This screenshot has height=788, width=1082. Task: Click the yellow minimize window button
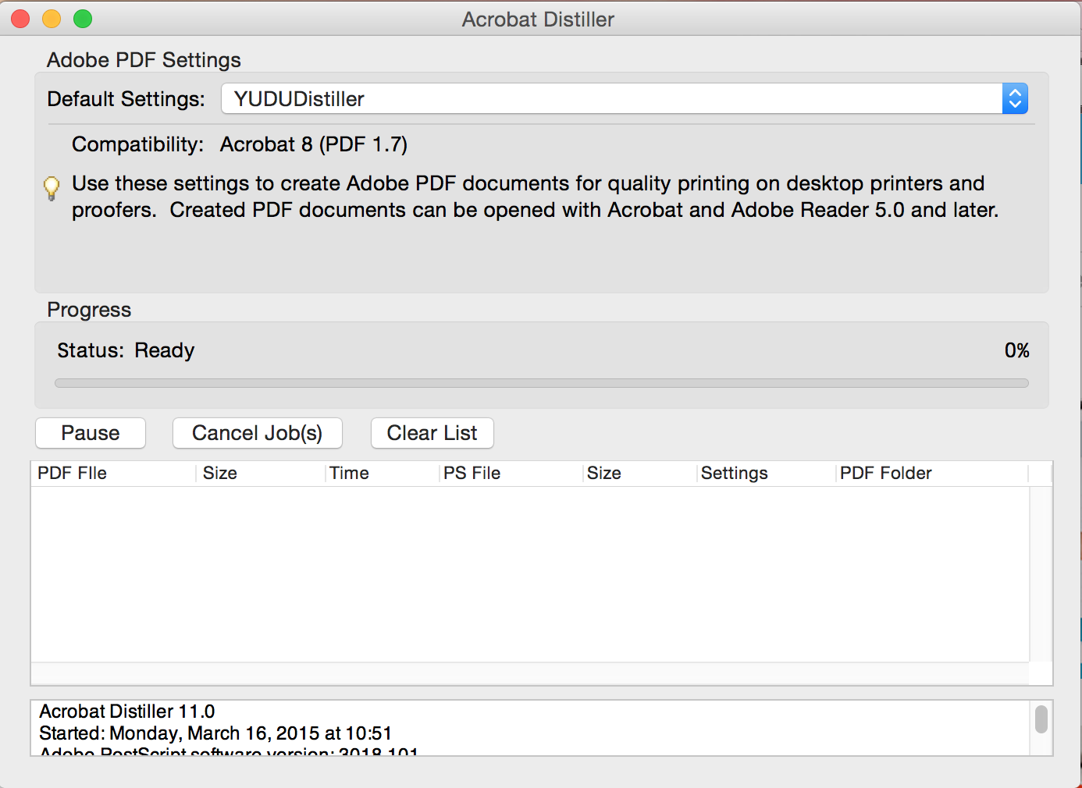[x=52, y=19]
